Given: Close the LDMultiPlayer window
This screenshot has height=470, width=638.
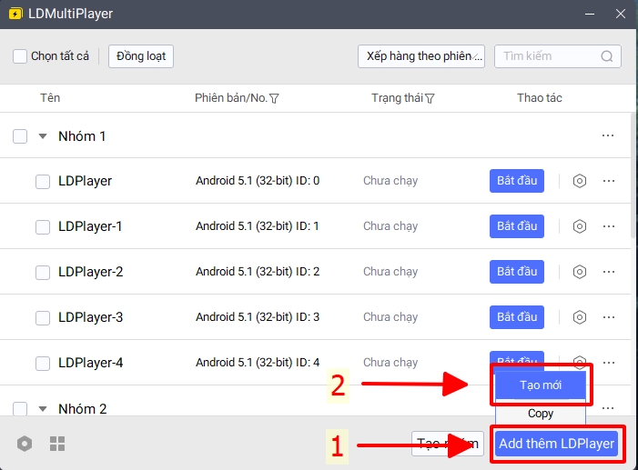Looking at the screenshot, I should coord(621,14).
